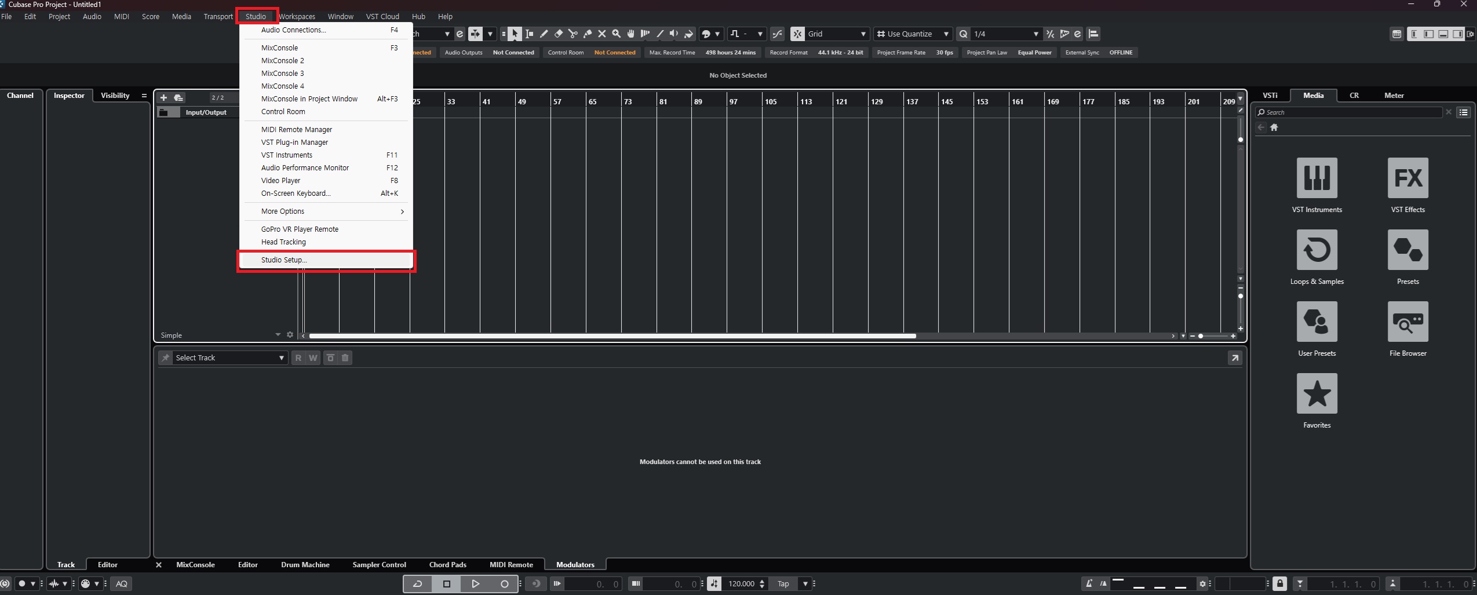Click the AQ auto quantize button
Viewport: 1477px width, 595px height.
click(122, 584)
